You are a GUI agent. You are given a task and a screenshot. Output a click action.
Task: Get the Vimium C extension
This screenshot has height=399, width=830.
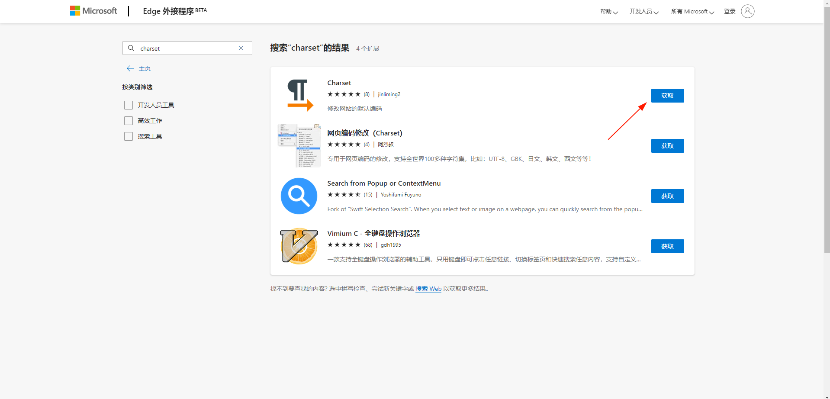pos(667,246)
